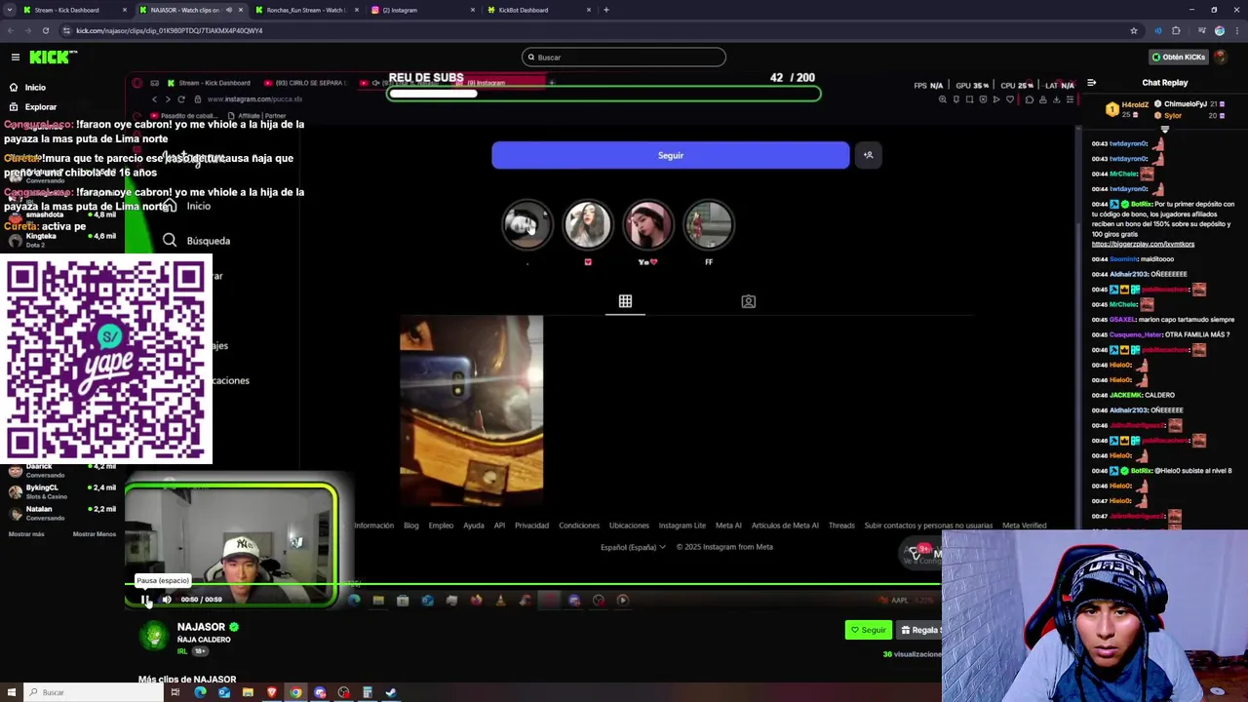Click the Yape QR code overlay
This screenshot has height=702, width=1248.
tap(106, 358)
